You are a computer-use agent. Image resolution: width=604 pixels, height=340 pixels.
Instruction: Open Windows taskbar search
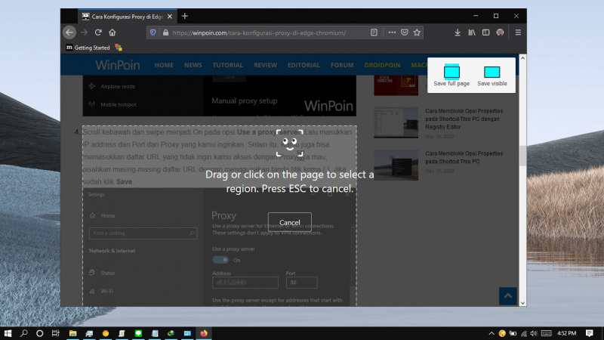point(24,333)
